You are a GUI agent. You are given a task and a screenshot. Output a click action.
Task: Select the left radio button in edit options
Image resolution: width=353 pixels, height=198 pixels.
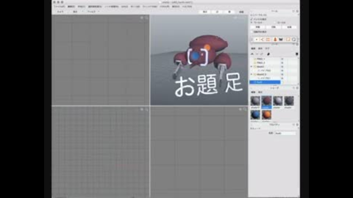[252, 23]
